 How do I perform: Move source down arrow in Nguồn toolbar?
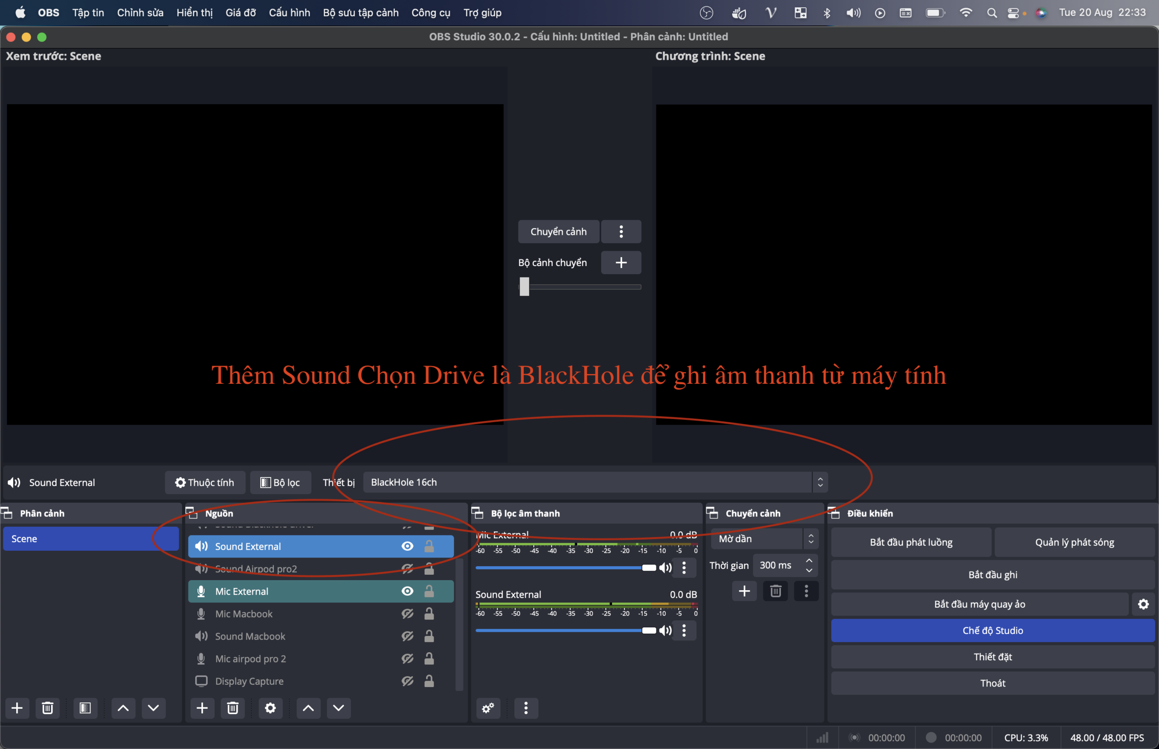pos(339,708)
